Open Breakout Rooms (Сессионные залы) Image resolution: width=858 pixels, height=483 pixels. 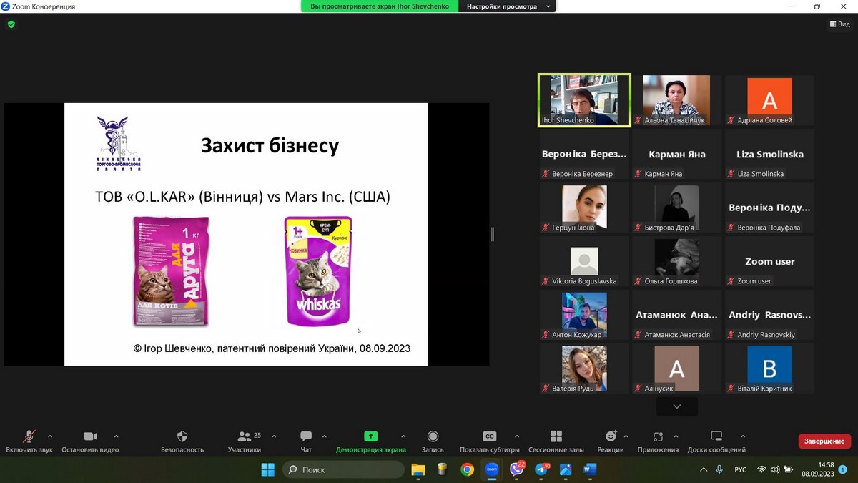pyautogui.click(x=556, y=436)
